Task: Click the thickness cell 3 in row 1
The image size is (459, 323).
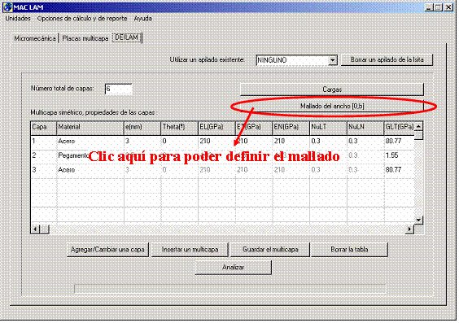Action: pyautogui.click(x=142, y=142)
